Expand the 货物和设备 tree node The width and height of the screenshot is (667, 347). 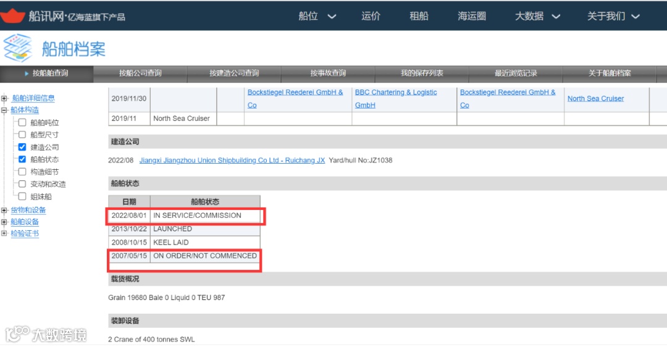(x=4, y=210)
